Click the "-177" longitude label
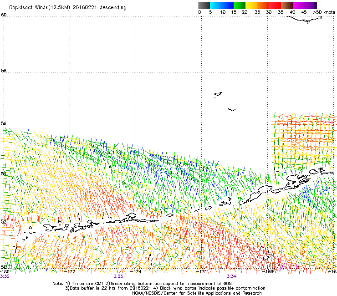The width and height of the screenshot is (337, 296). [70, 271]
